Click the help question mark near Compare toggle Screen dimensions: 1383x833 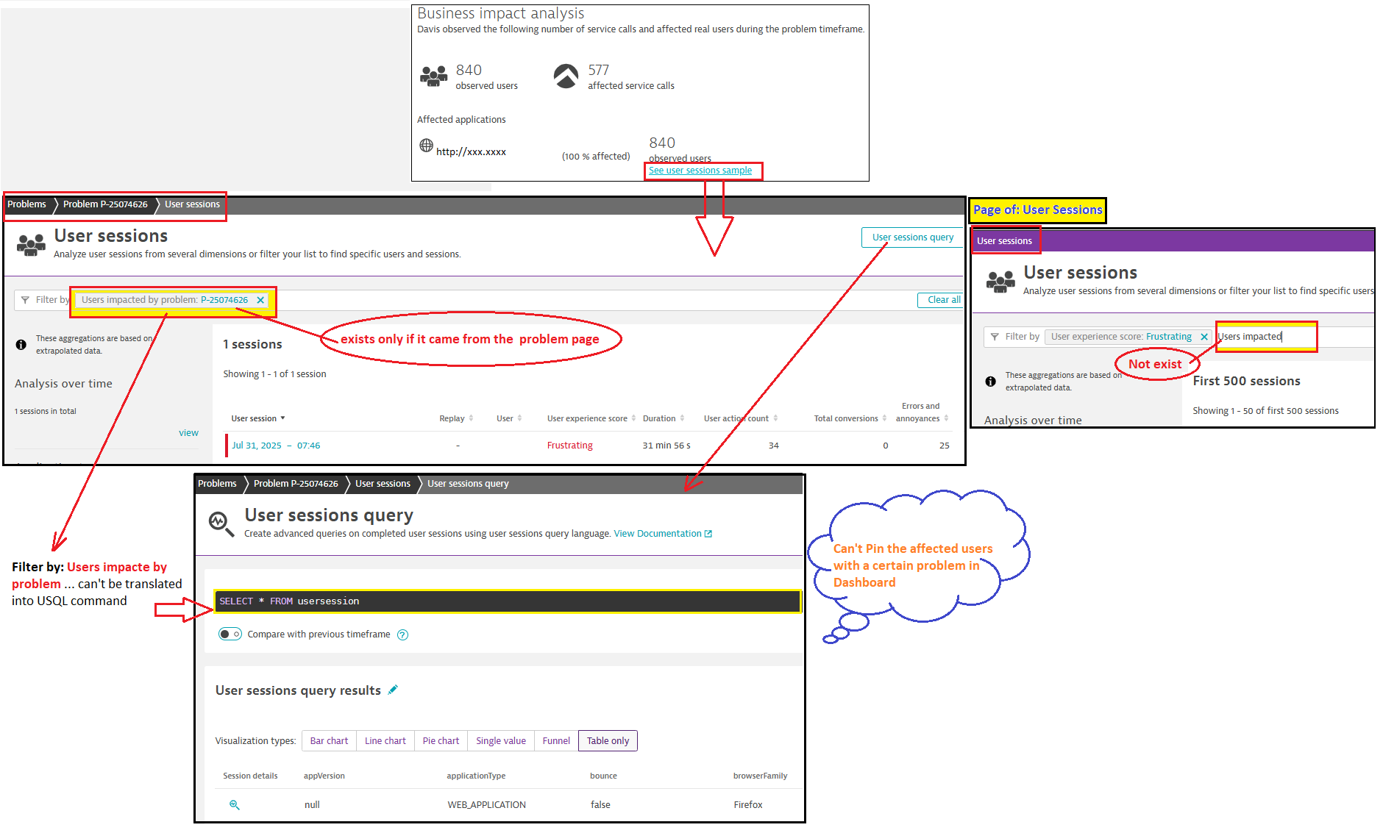[x=402, y=634]
